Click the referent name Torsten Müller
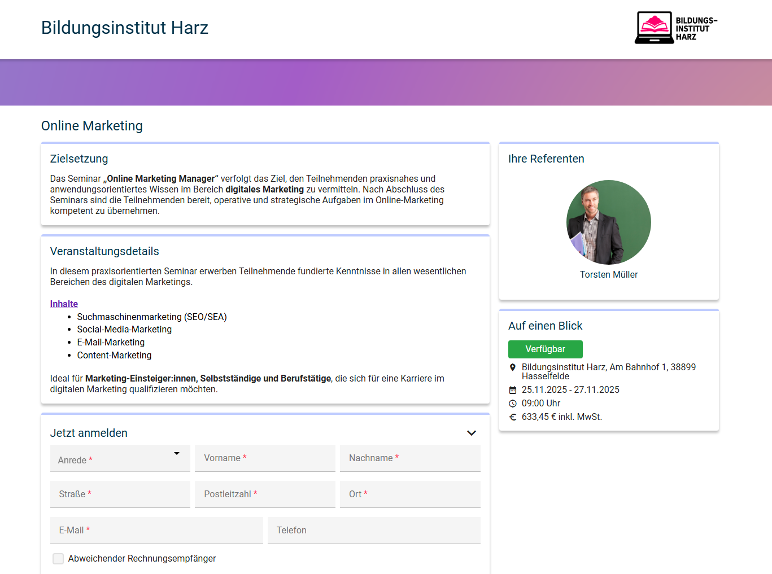 (x=608, y=275)
